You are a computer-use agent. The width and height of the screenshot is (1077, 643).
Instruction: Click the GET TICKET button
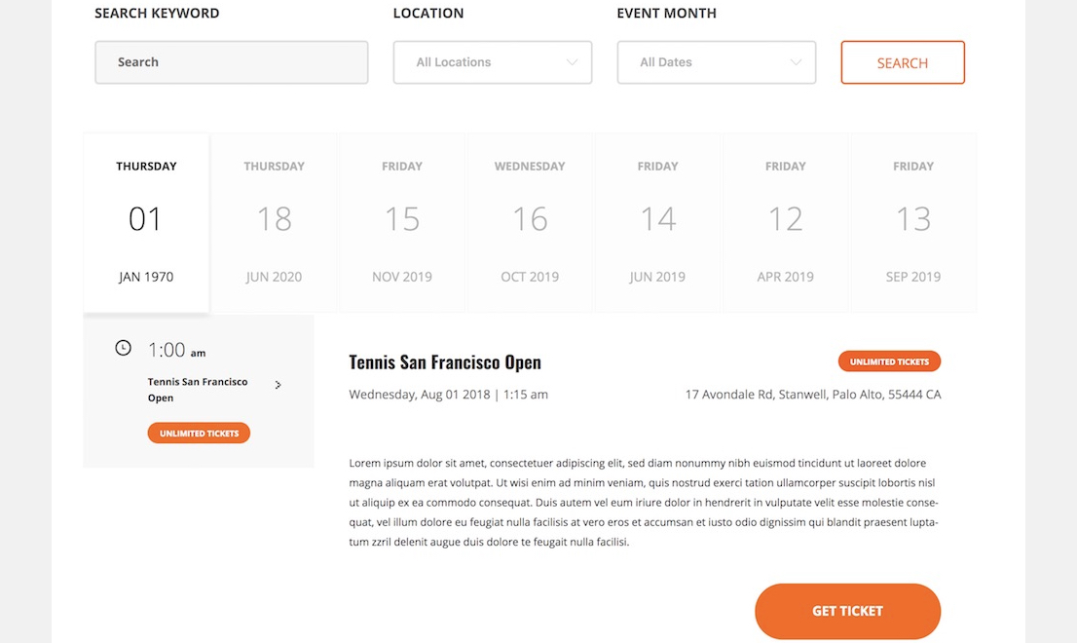847,611
